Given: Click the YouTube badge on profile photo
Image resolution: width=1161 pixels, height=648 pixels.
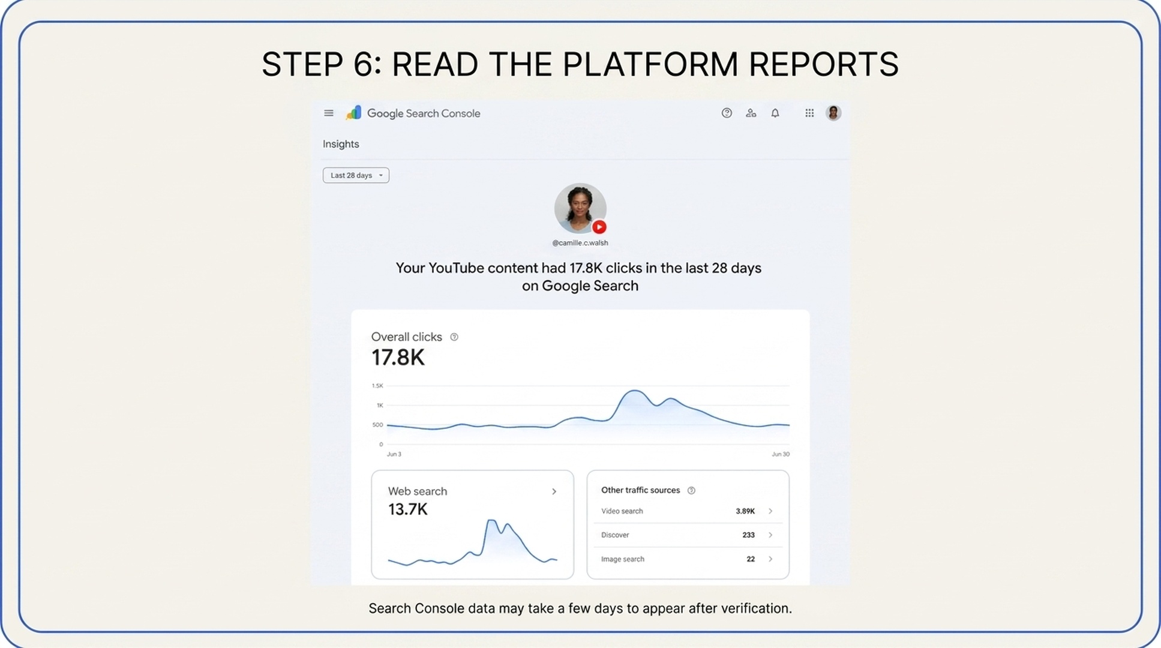Looking at the screenshot, I should tap(599, 227).
